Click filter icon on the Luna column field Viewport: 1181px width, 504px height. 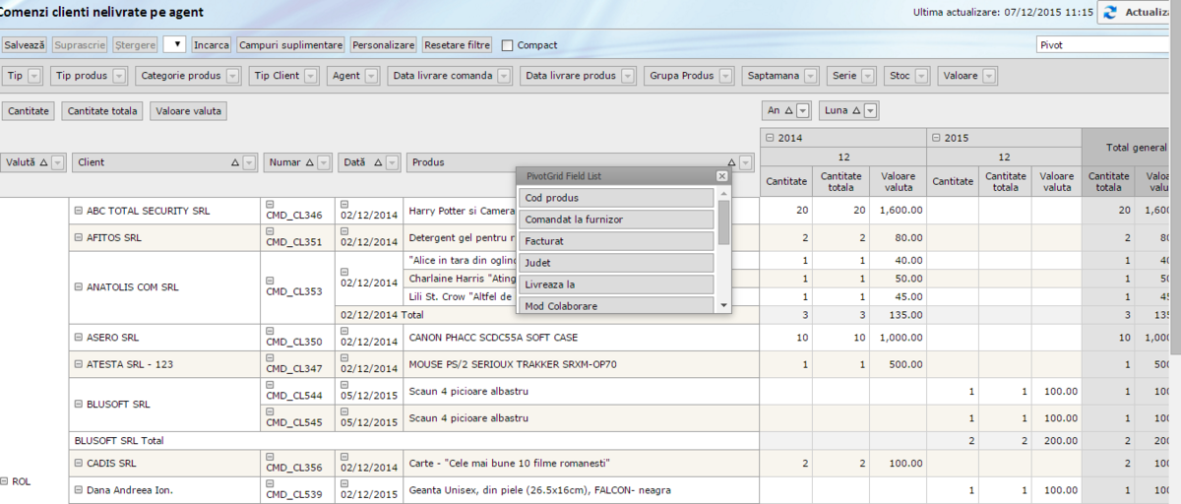coord(870,111)
